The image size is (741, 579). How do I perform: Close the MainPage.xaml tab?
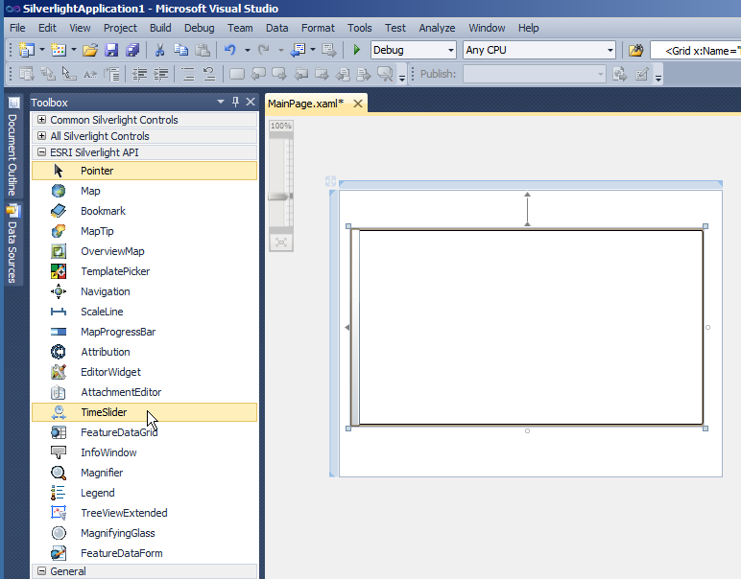click(358, 104)
